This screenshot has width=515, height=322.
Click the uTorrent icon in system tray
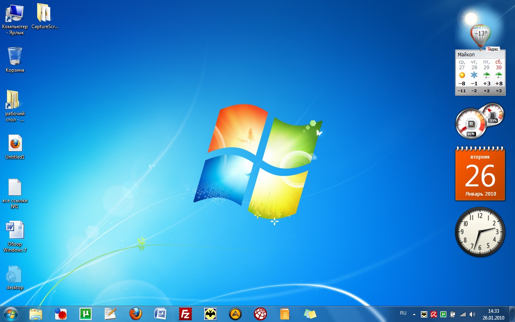[443, 314]
